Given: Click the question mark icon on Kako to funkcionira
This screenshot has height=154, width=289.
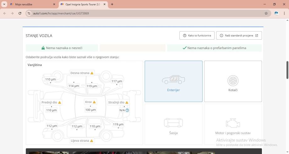Looking at the screenshot, I should coord(184,36).
